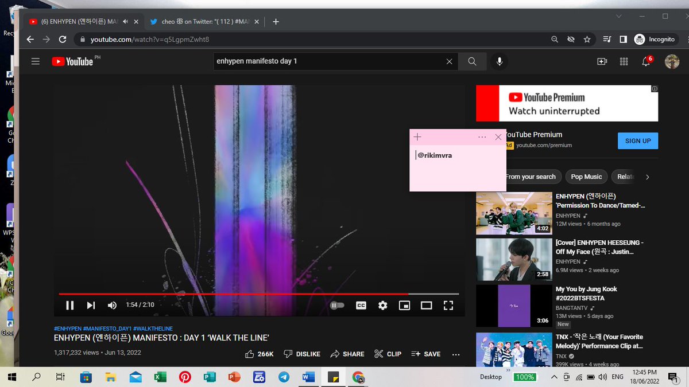Image resolution: width=689 pixels, height=387 pixels.
Task: Select the Pop Music chip
Action: click(x=586, y=177)
